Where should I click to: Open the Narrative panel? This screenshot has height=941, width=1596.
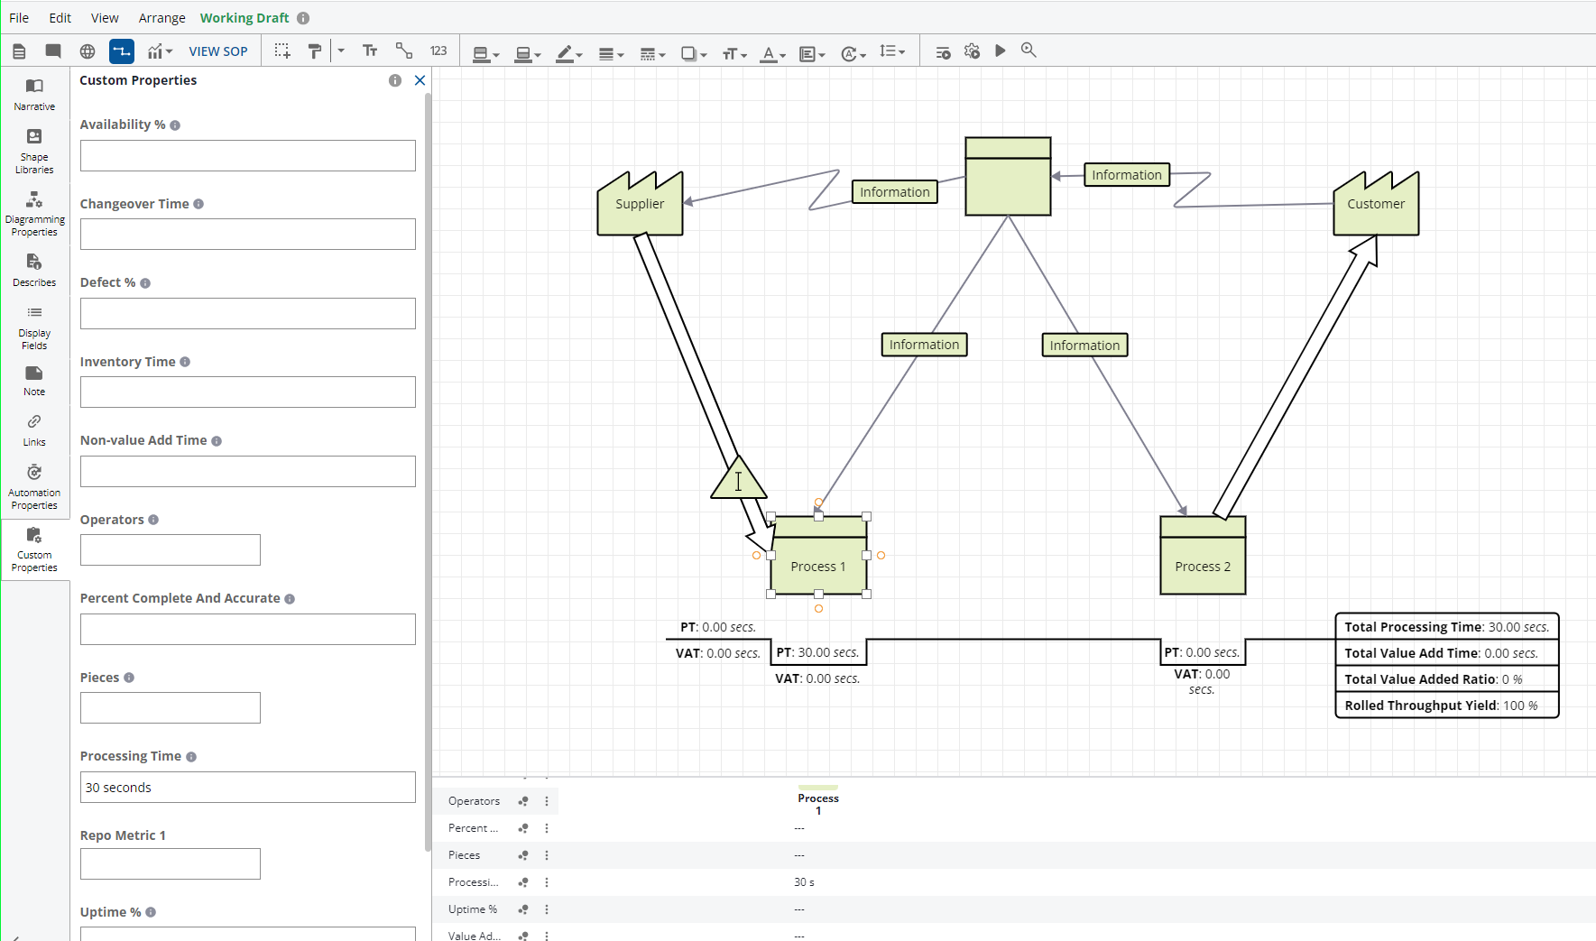point(34,94)
